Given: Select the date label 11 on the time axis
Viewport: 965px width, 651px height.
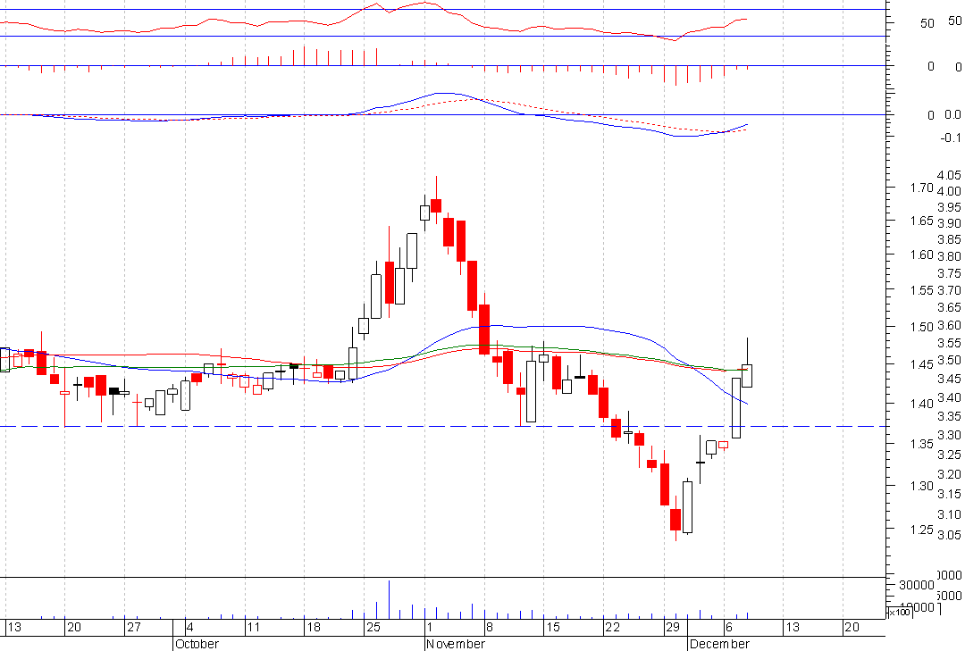Looking at the screenshot, I should click(x=253, y=627).
